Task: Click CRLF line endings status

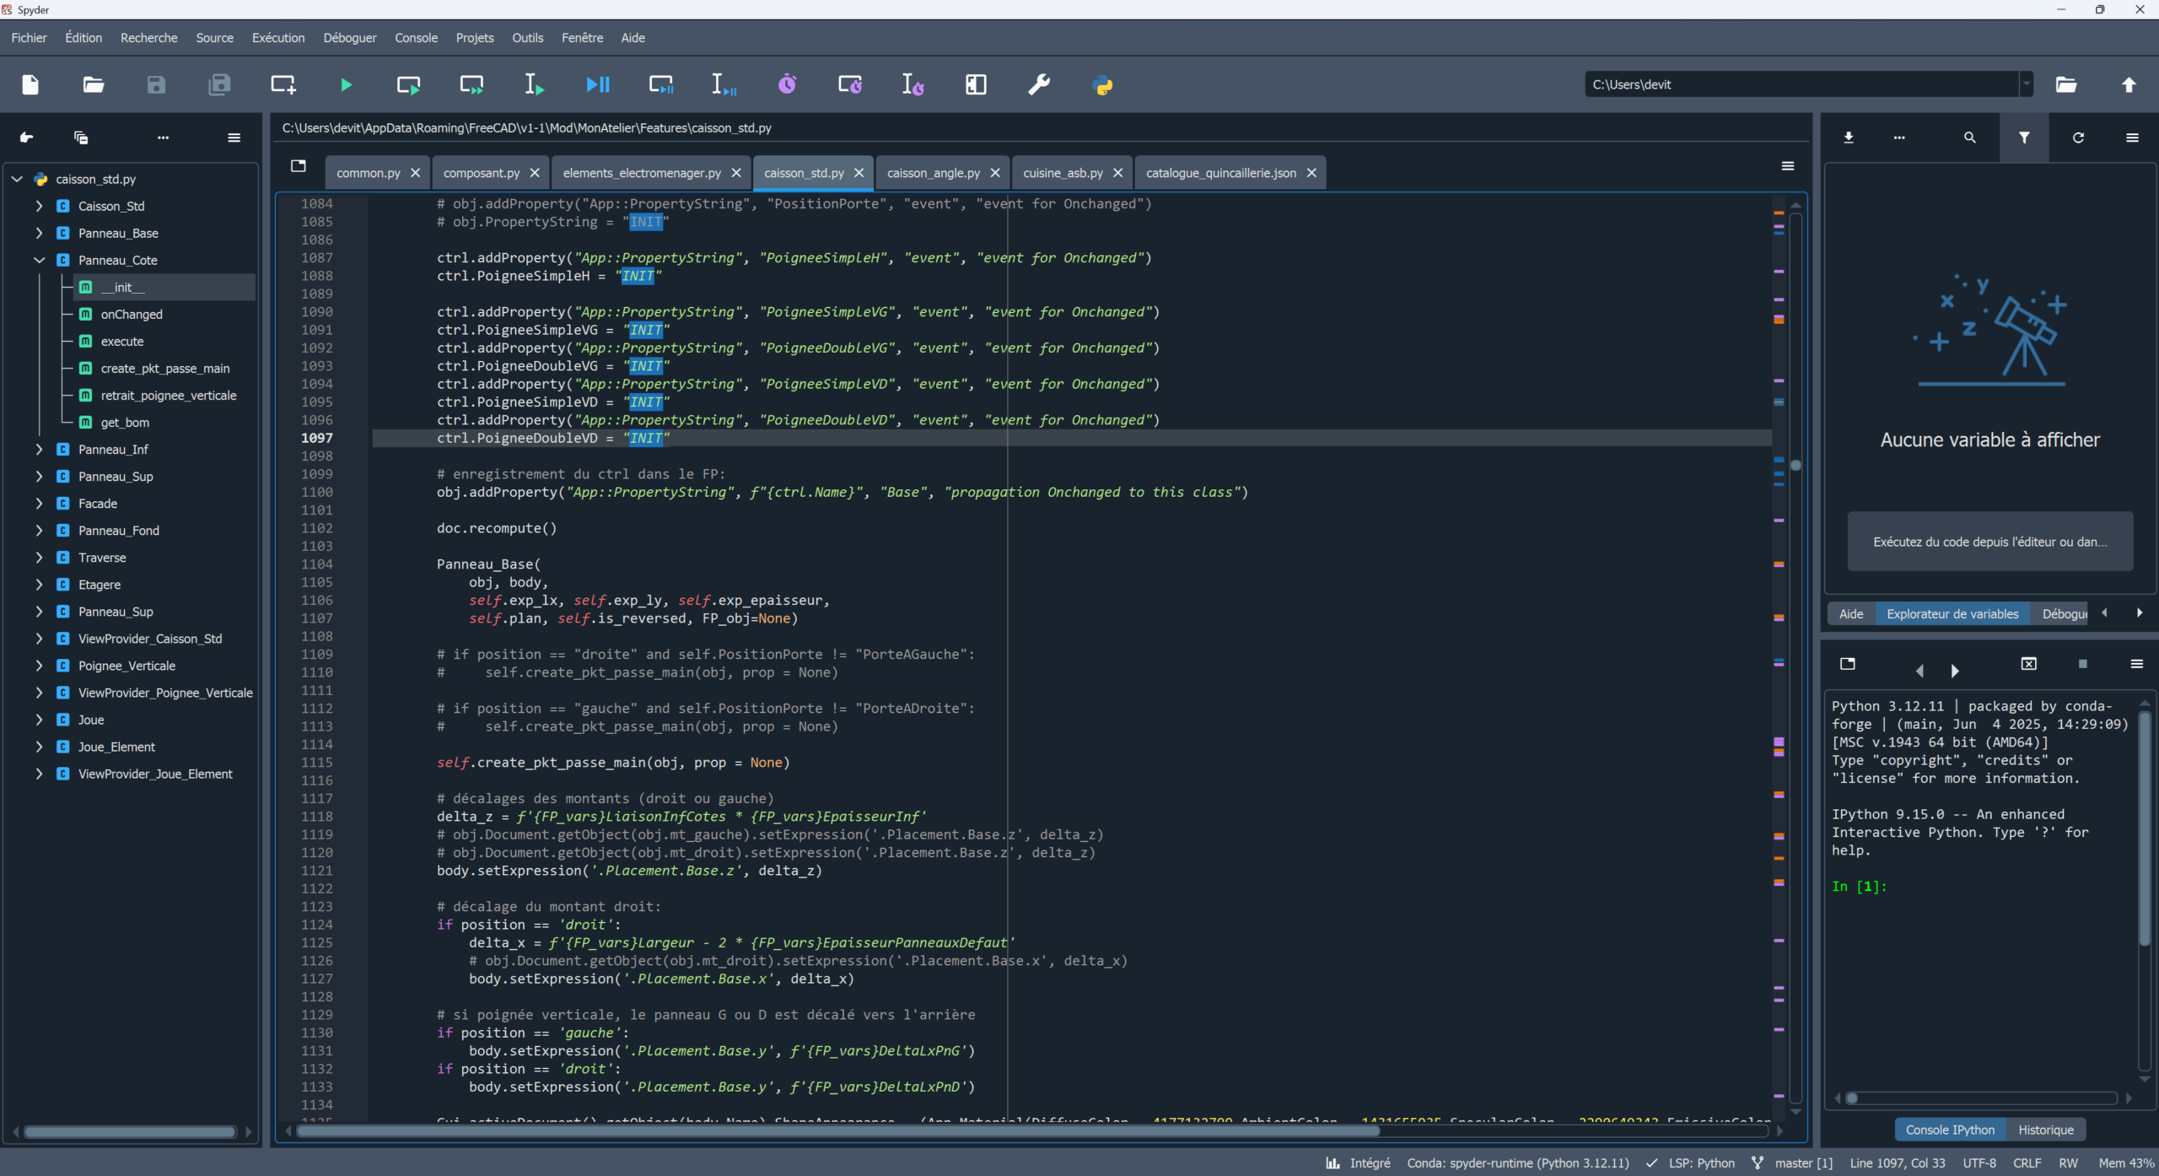Action: [x=2027, y=1163]
